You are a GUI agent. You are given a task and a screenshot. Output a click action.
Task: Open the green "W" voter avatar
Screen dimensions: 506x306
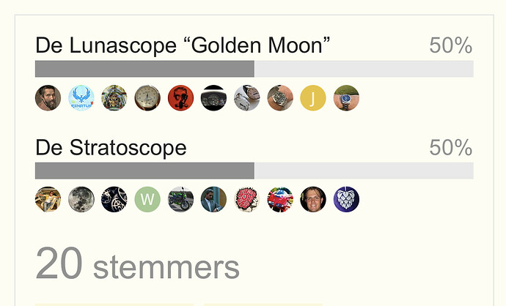[x=147, y=199]
